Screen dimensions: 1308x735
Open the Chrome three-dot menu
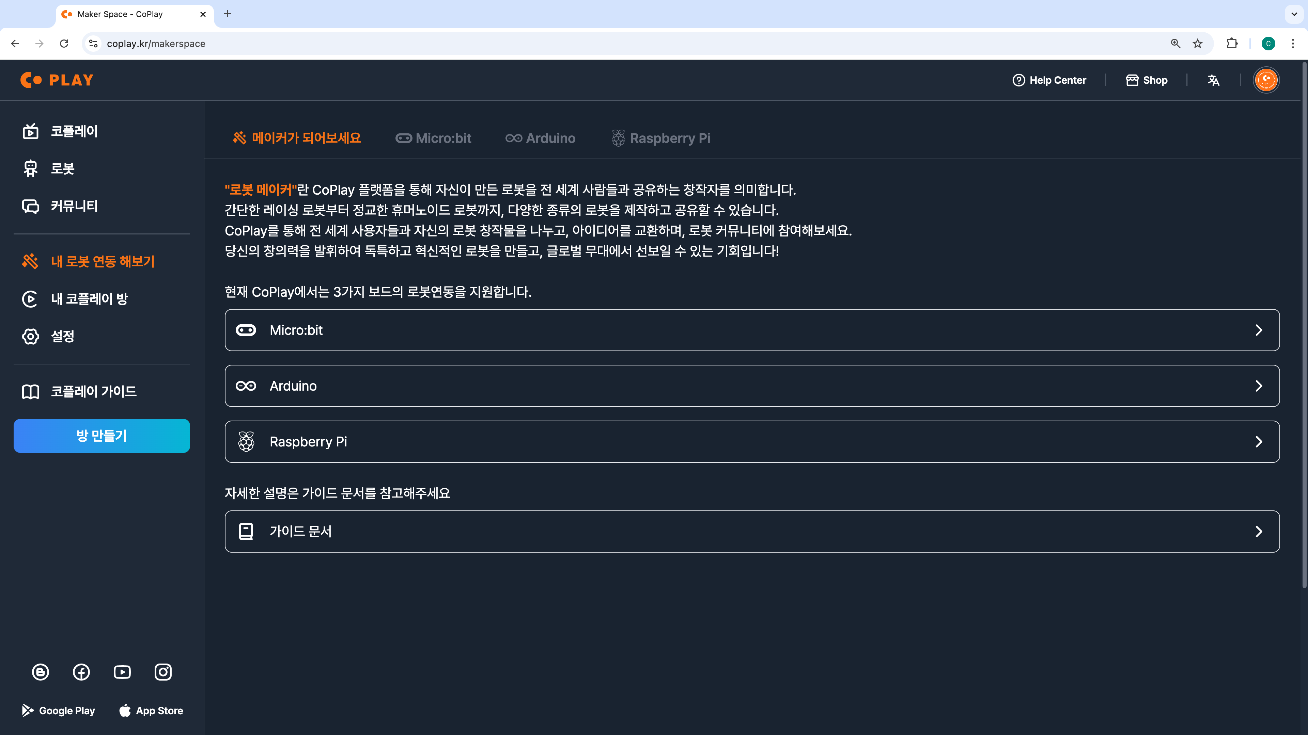click(x=1293, y=44)
